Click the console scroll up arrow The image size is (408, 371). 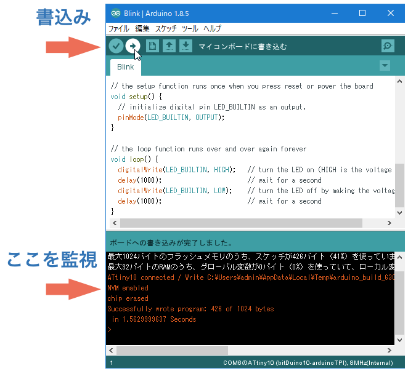click(399, 257)
